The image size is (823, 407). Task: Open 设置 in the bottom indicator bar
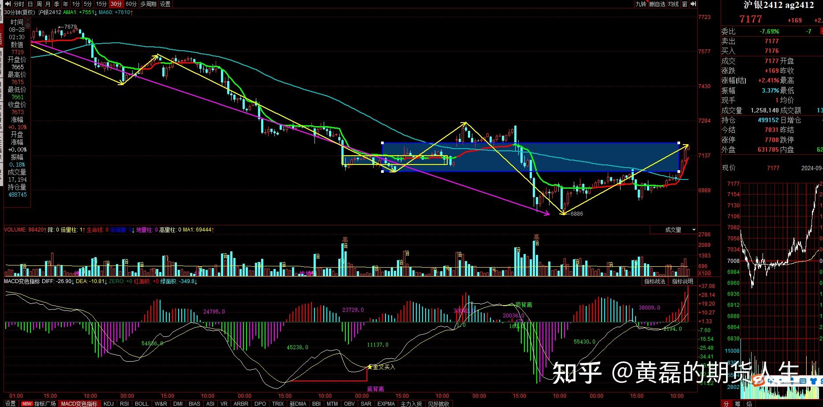coord(10,403)
